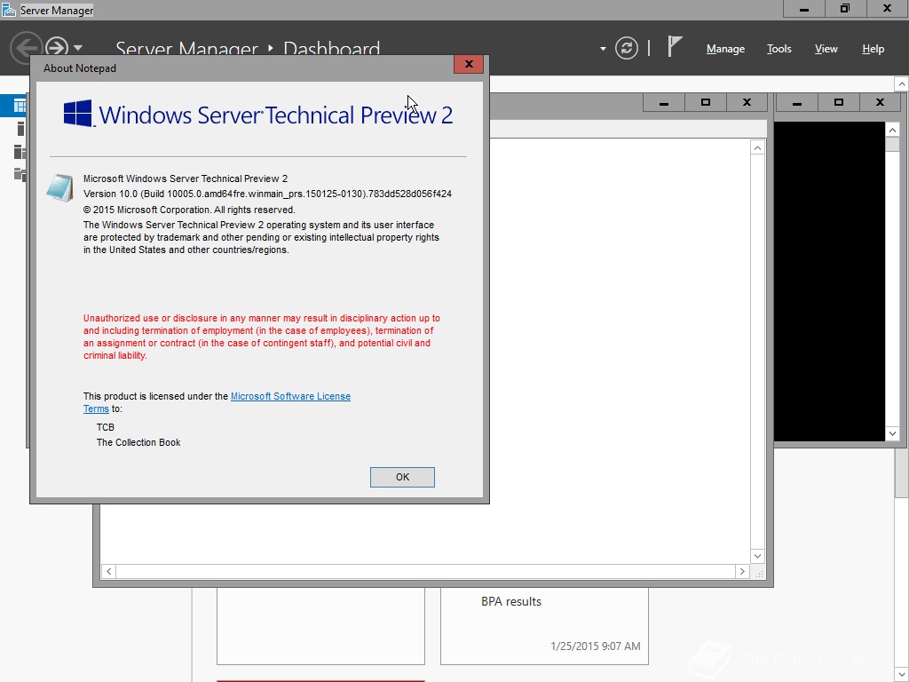Click BPA results in dashboard tile
The height and width of the screenshot is (682, 909).
[510, 601]
